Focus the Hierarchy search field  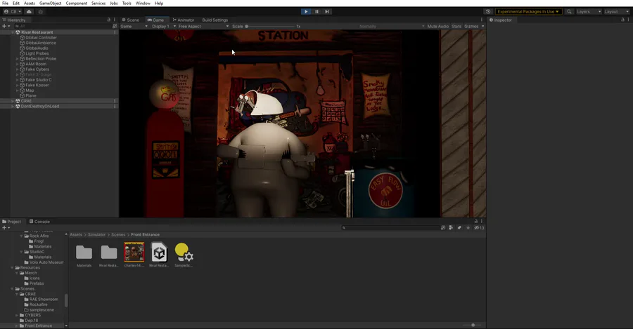63,26
